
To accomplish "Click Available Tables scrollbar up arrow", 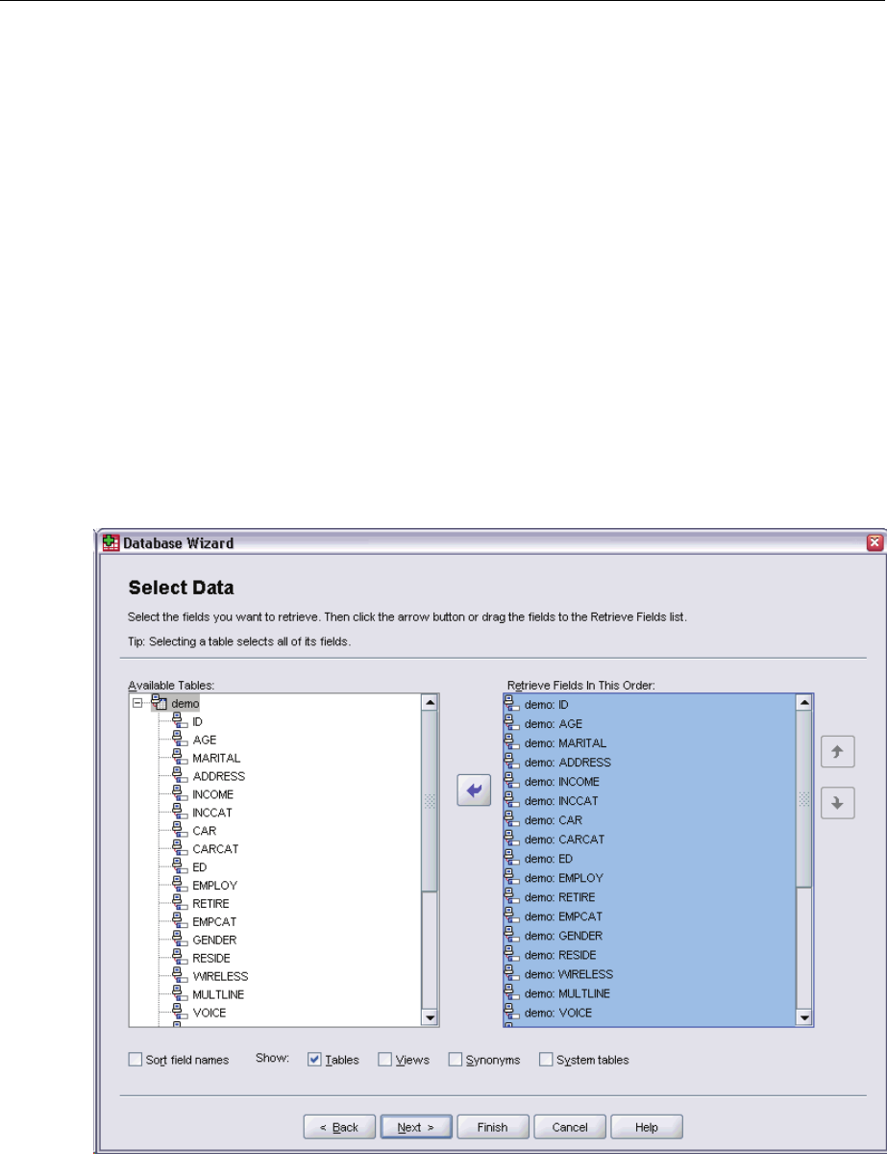I will pyautogui.click(x=430, y=703).
